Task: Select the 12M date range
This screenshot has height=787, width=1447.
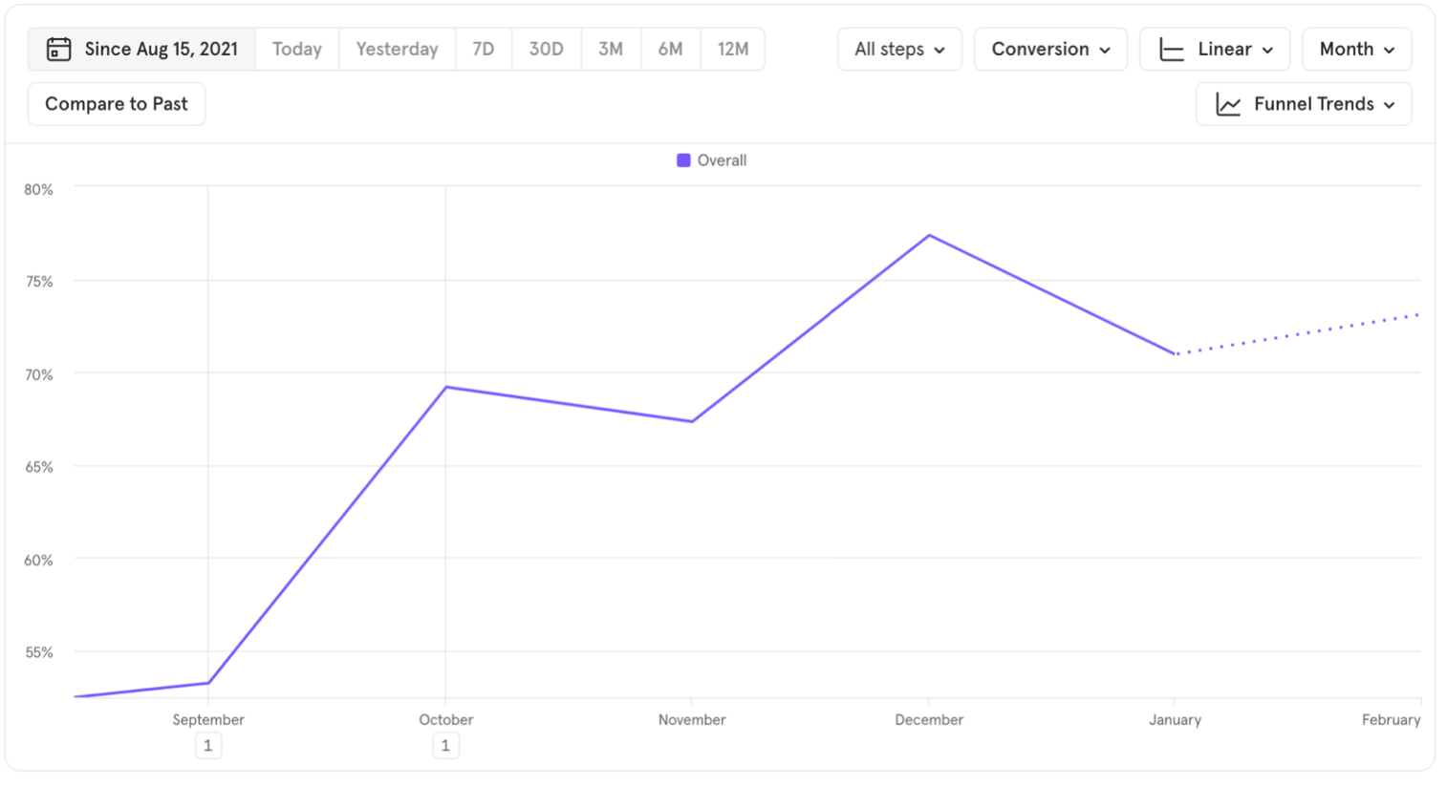Action: pos(733,50)
